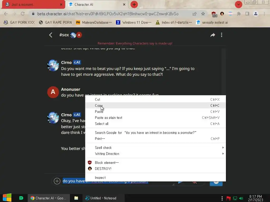Switch to the Character.AI Chrome taskbar button
This screenshot has width=270, height=202.
pos(49,198)
